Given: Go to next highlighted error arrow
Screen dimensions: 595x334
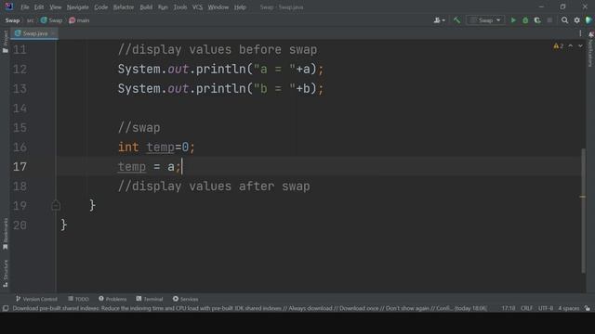Looking at the screenshot, I should click(x=580, y=46).
